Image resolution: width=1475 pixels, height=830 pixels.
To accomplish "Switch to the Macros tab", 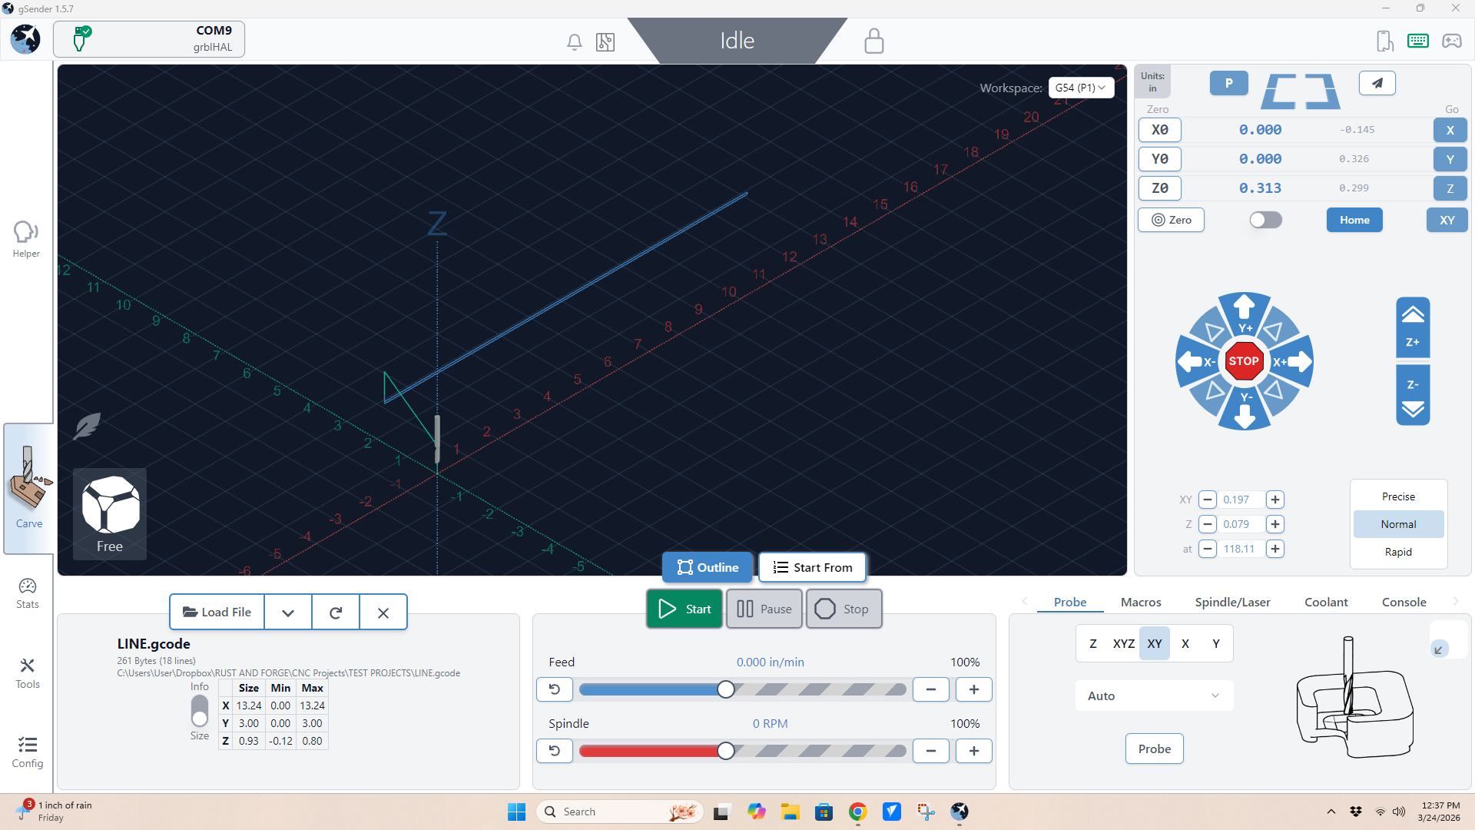I will pos(1140,602).
